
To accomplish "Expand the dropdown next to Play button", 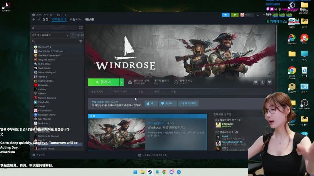I will pos(121,82).
